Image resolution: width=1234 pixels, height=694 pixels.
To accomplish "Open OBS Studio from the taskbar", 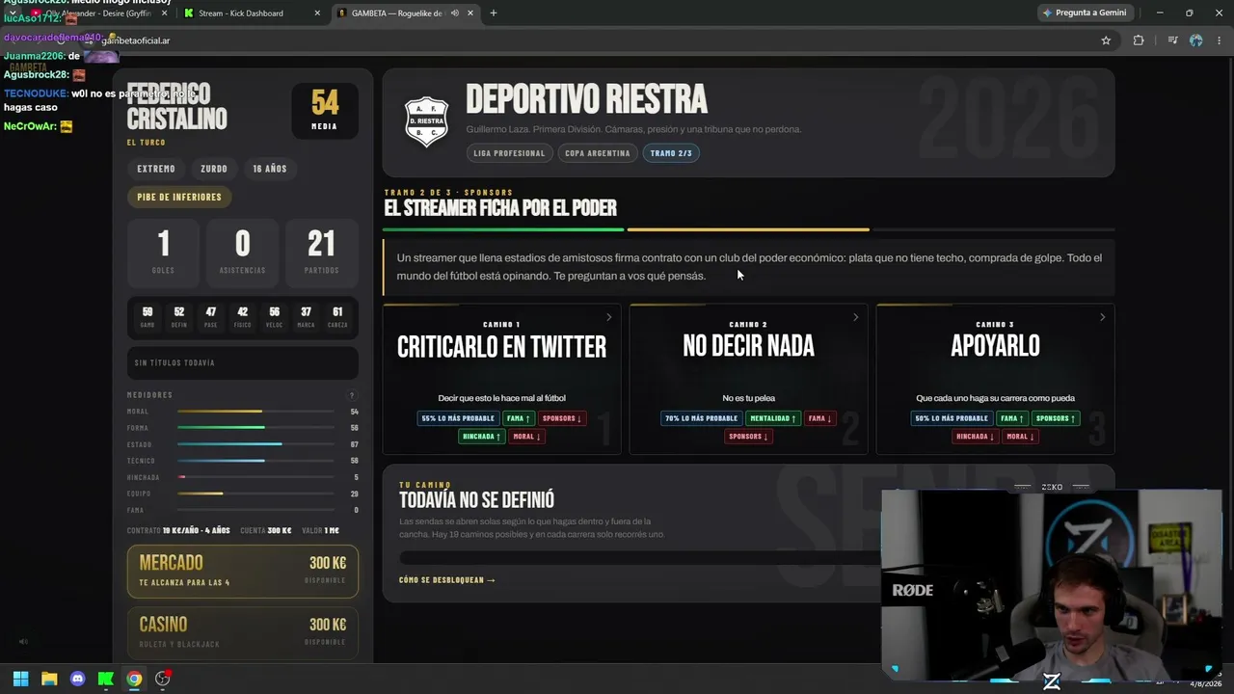I will tap(163, 679).
